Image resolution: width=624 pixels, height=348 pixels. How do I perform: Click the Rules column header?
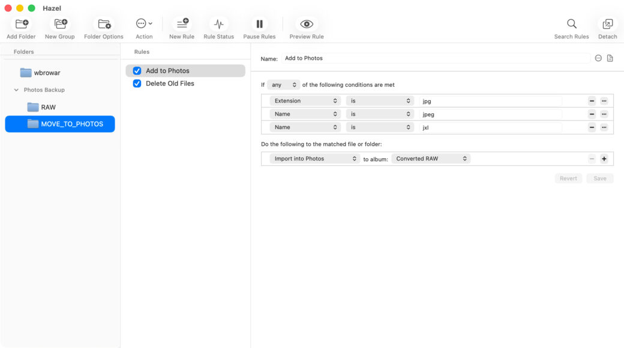tap(142, 52)
